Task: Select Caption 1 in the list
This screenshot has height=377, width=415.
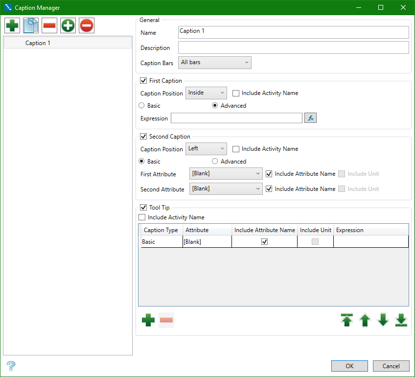Action: (38, 43)
